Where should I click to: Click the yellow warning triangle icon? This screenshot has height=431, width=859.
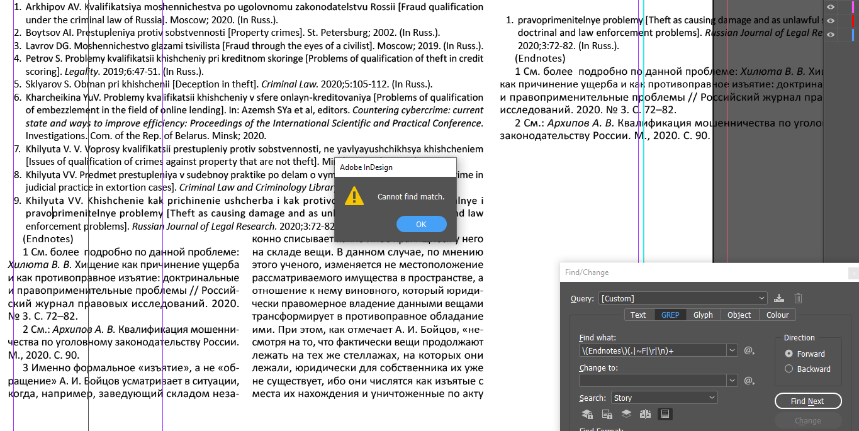(x=355, y=196)
